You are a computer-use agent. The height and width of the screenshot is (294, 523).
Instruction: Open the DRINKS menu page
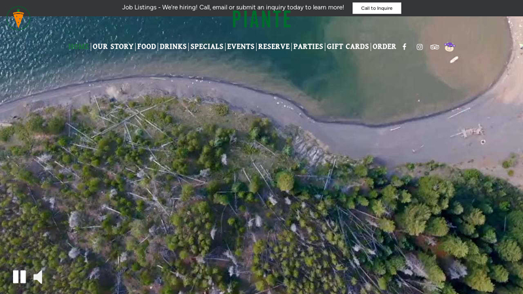point(173,46)
